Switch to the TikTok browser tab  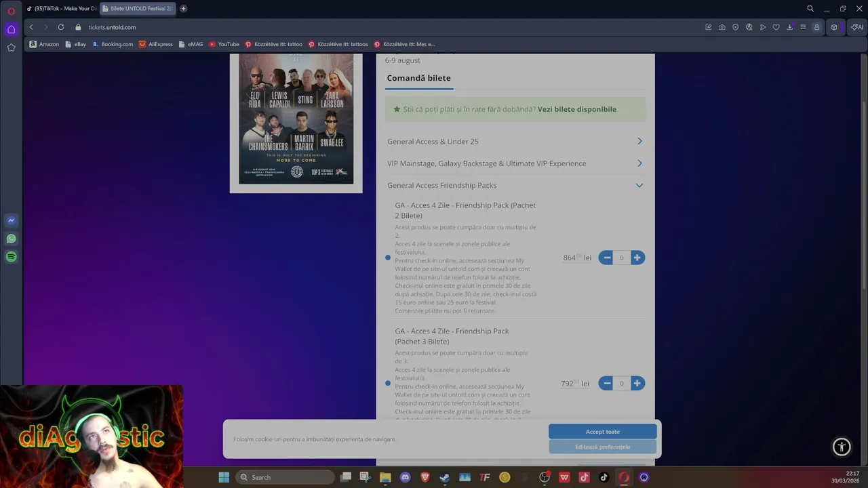(61, 9)
